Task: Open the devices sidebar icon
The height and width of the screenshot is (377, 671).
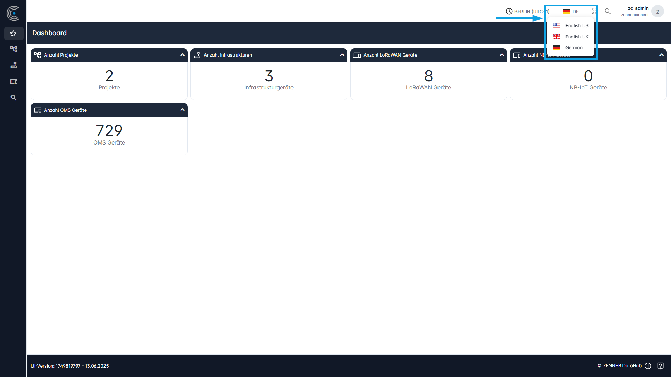Action: [14, 82]
